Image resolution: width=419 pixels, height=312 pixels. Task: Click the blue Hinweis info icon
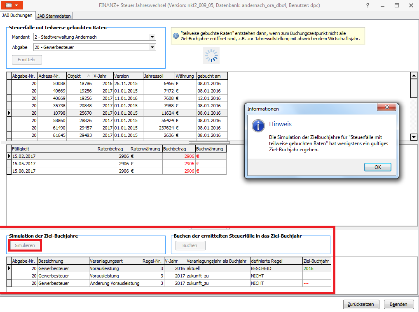click(x=258, y=126)
